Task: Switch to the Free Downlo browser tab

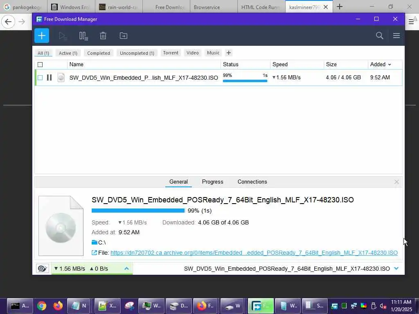Action: click(x=167, y=7)
